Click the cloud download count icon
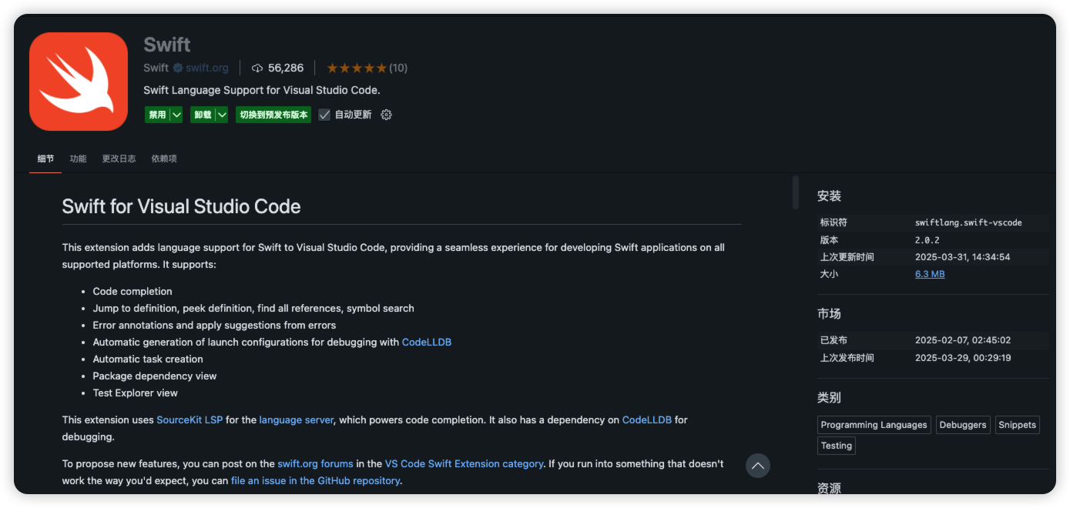 (x=257, y=68)
